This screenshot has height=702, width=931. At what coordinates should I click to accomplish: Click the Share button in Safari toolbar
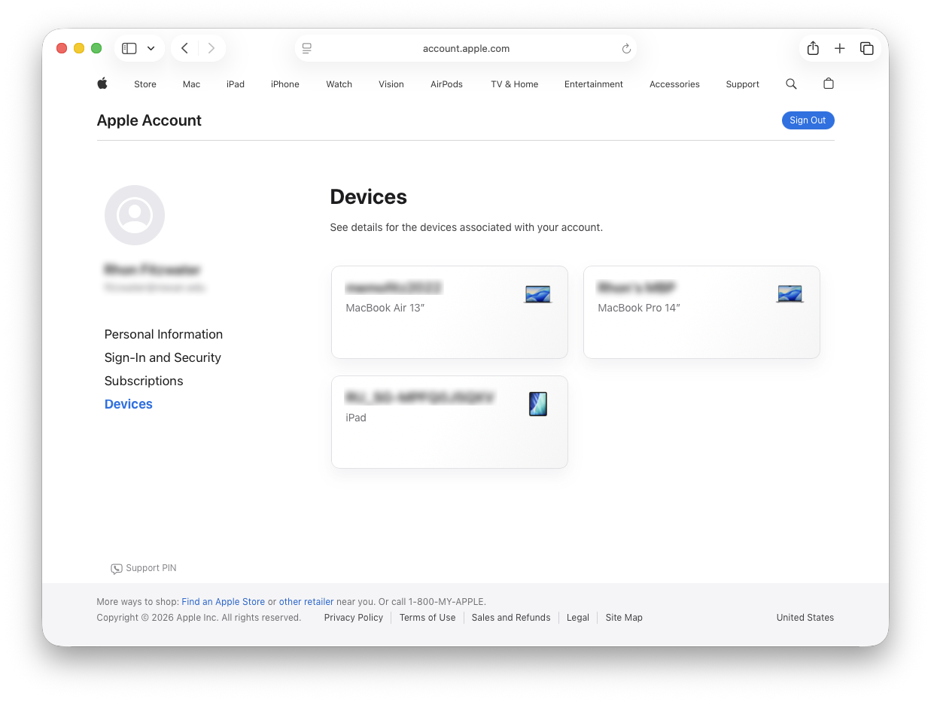pyautogui.click(x=813, y=48)
